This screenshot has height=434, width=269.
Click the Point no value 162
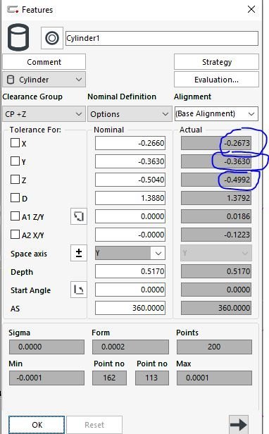click(109, 378)
